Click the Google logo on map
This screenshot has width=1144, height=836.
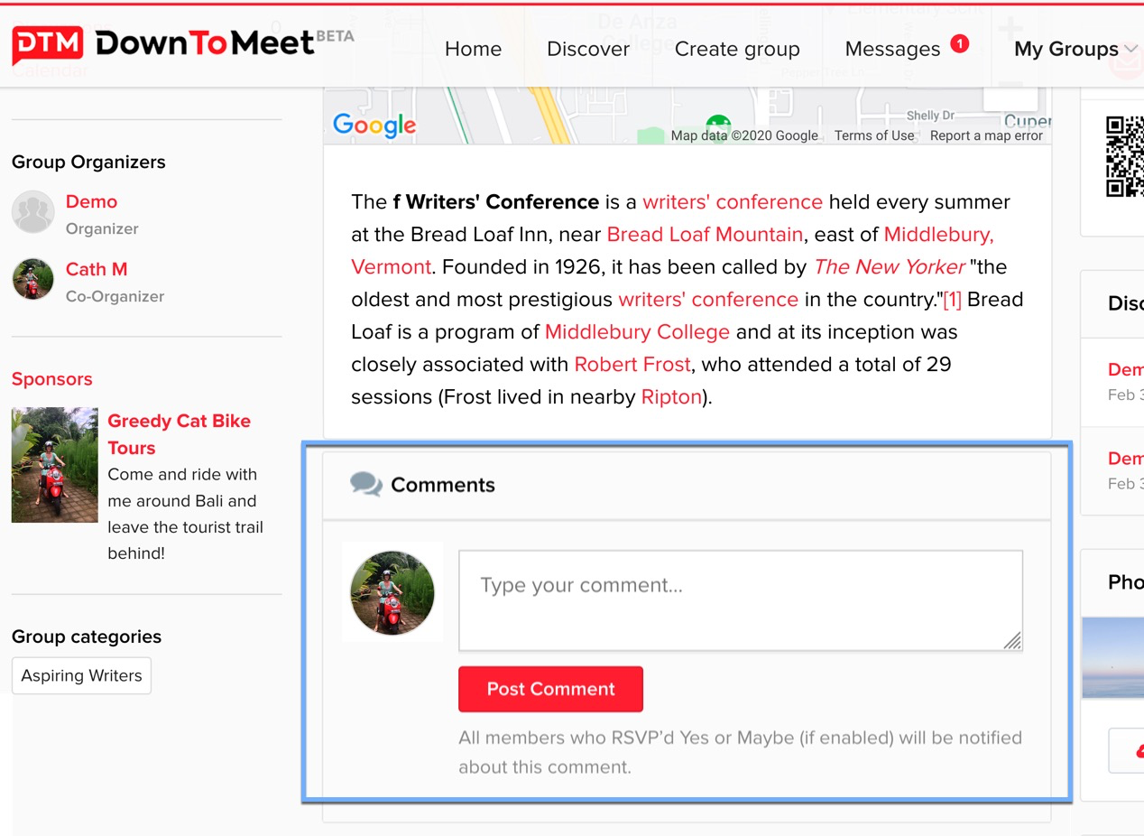click(x=374, y=125)
